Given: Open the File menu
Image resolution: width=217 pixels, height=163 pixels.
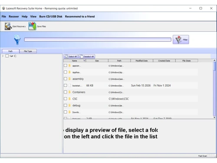Looking at the screenshot, I should pos(4,17).
